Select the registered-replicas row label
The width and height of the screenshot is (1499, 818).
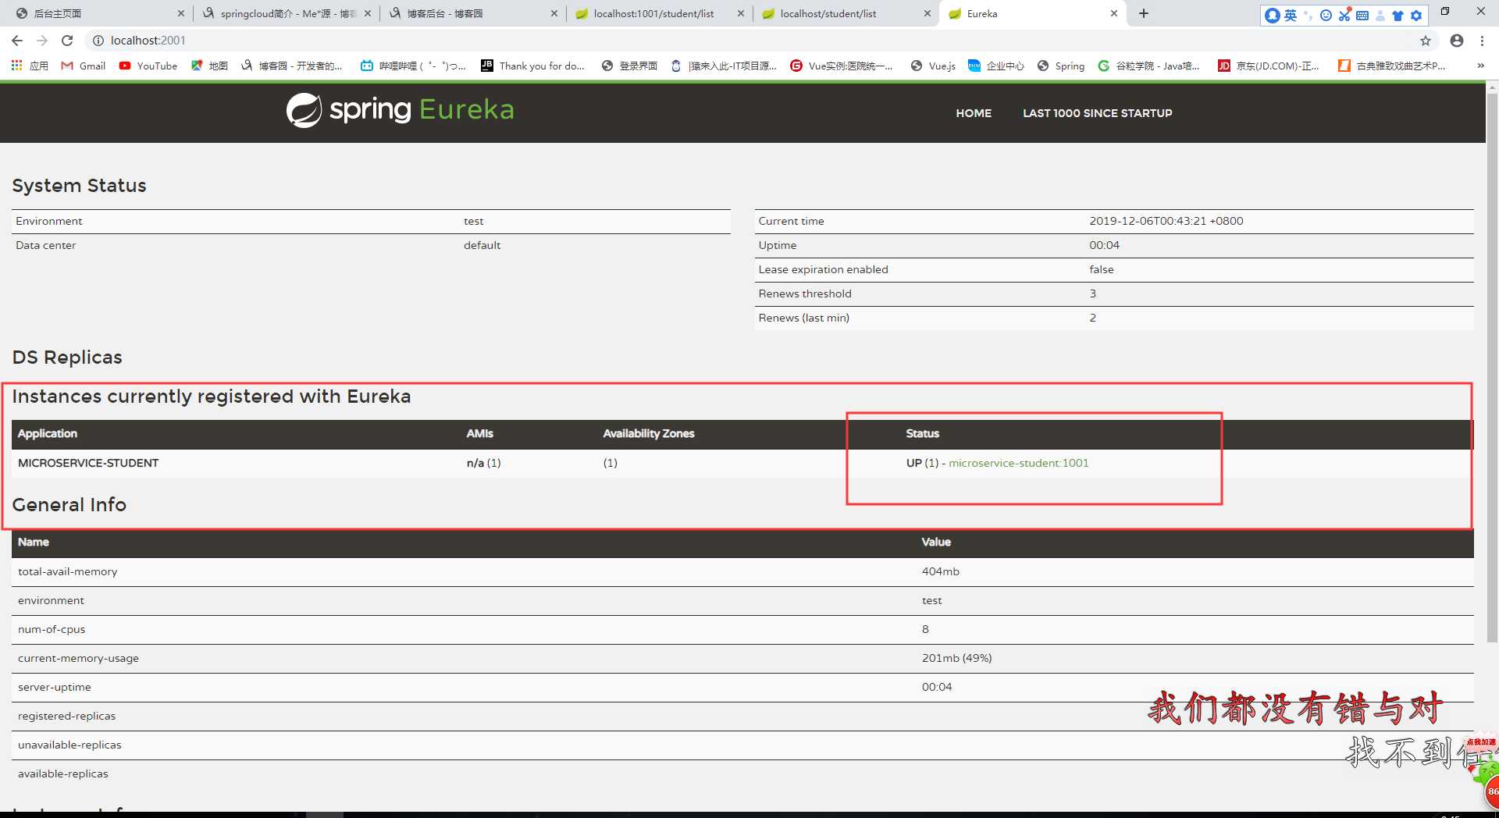tap(66, 716)
